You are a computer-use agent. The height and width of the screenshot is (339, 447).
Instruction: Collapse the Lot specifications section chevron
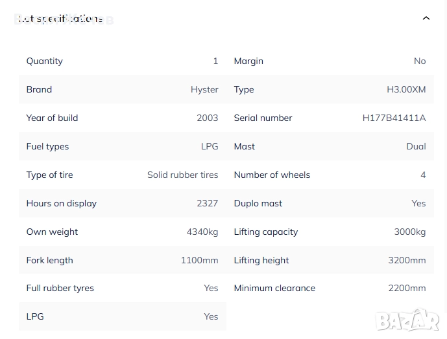(426, 18)
